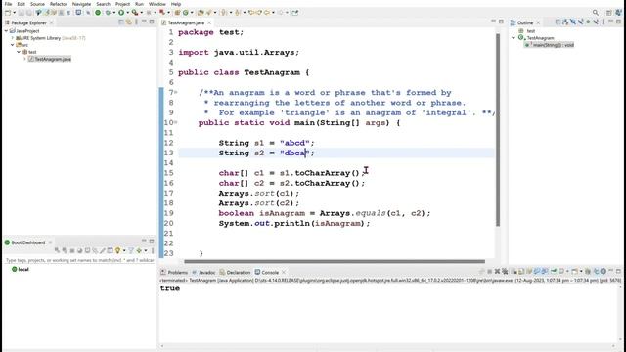
Task: Open the Window menu
Action: point(156,4)
